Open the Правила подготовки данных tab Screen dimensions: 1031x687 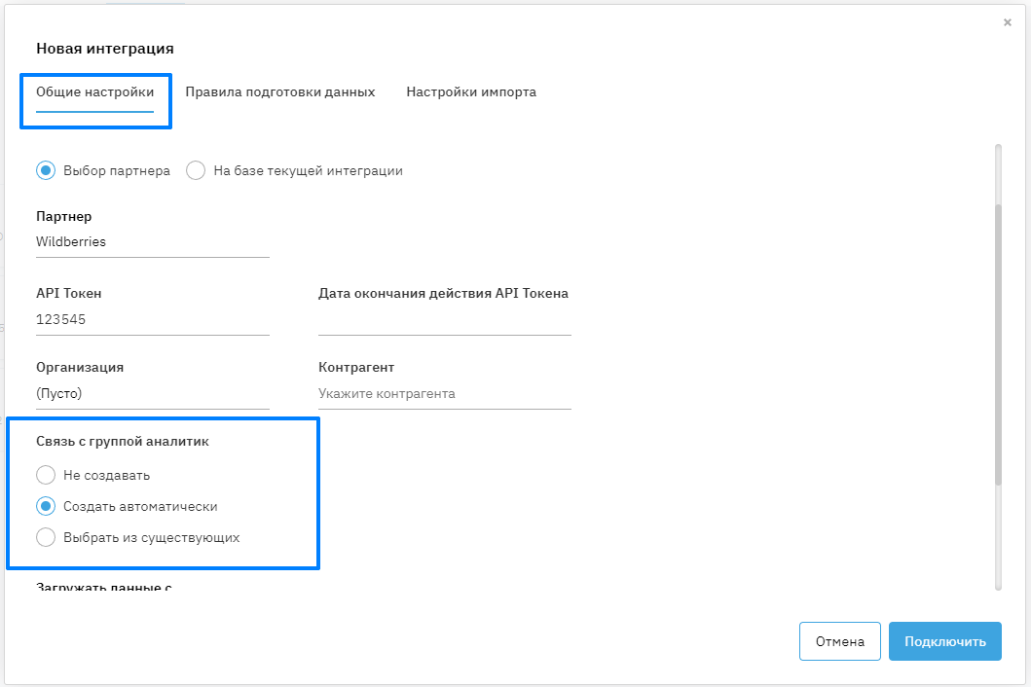click(279, 92)
